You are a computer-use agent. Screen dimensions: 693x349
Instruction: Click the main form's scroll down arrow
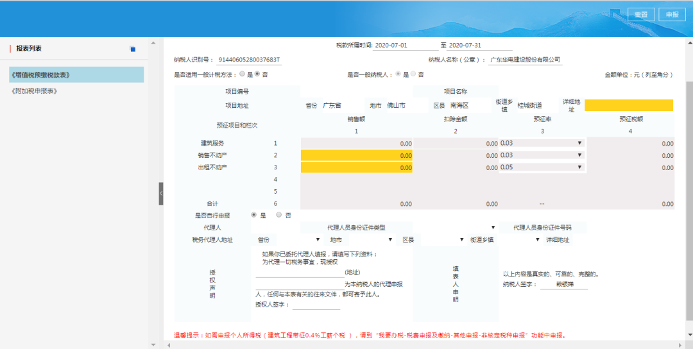689,334
